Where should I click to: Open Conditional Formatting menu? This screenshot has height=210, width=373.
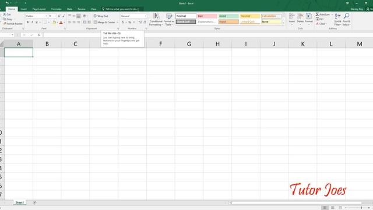(156, 19)
